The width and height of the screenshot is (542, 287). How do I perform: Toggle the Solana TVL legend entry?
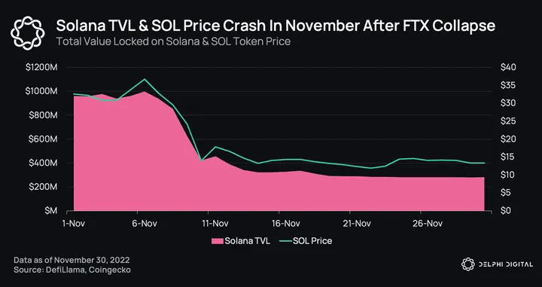pos(241,241)
